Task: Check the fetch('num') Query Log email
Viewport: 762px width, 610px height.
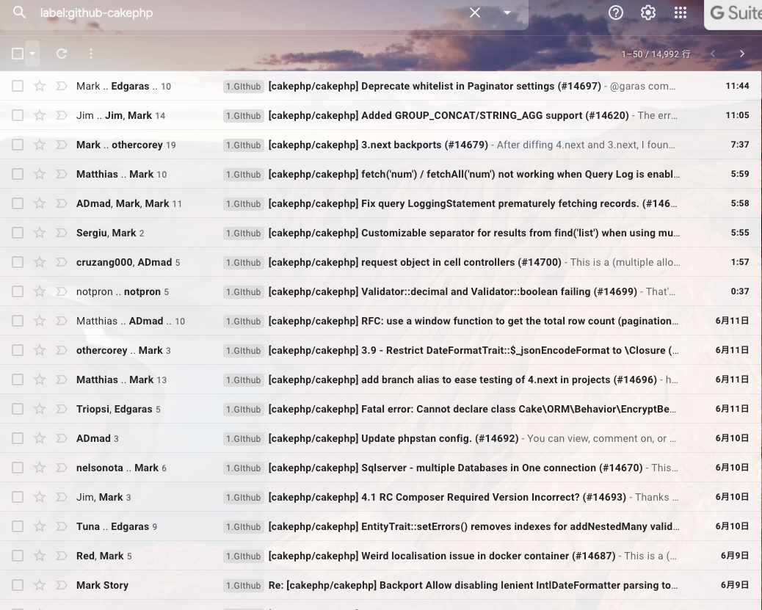Action: (18, 174)
